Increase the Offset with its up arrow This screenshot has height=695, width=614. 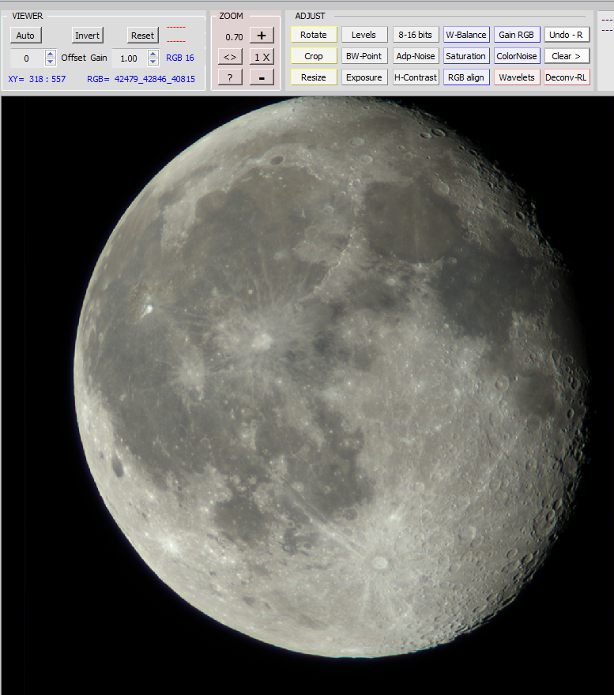tap(51, 54)
